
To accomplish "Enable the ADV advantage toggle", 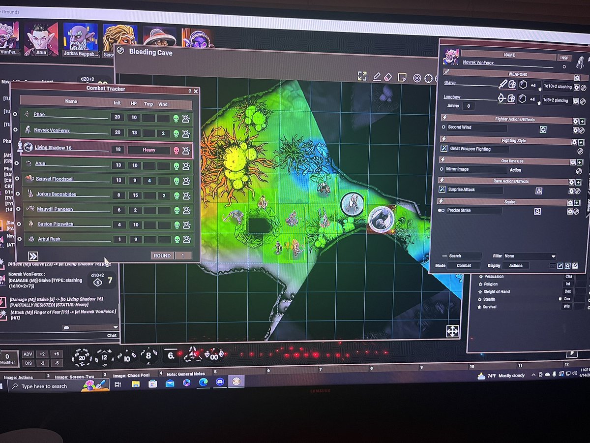I will [28, 354].
